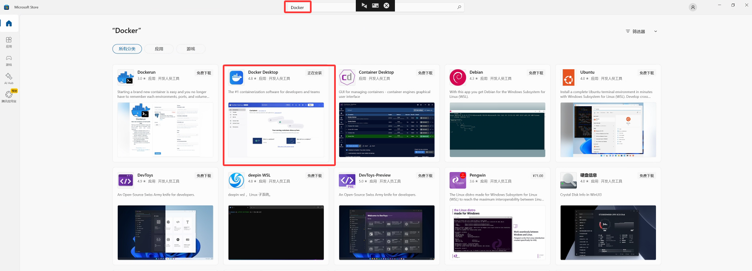Open the 应用 (Apps) sidebar section
Image resolution: width=752 pixels, height=271 pixels.
[x=9, y=42]
